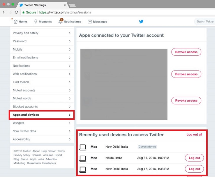Go to the Password settings section

[x=19, y=41]
